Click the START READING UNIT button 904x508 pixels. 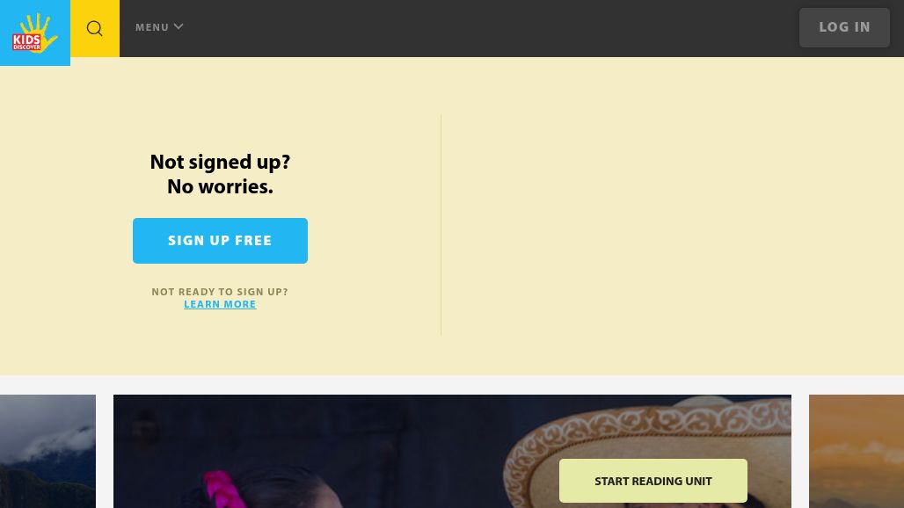point(653,481)
